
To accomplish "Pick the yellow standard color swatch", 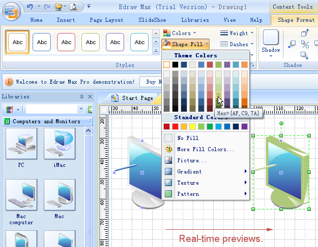I will pos(192,126).
